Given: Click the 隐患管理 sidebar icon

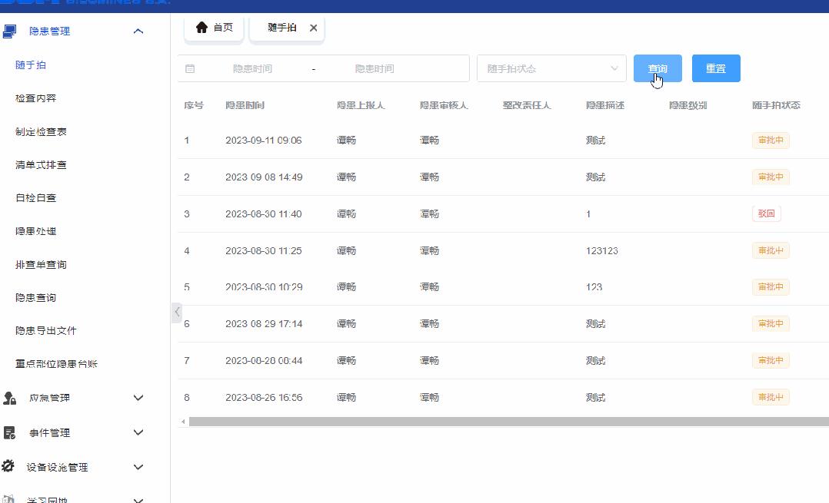Looking at the screenshot, I should point(10,31).
